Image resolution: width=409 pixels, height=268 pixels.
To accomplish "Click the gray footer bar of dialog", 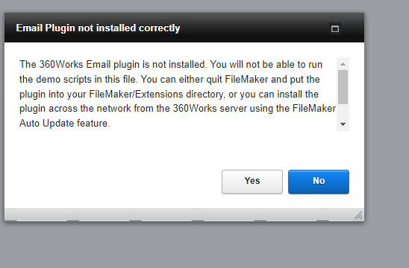I will click(178, 215).
